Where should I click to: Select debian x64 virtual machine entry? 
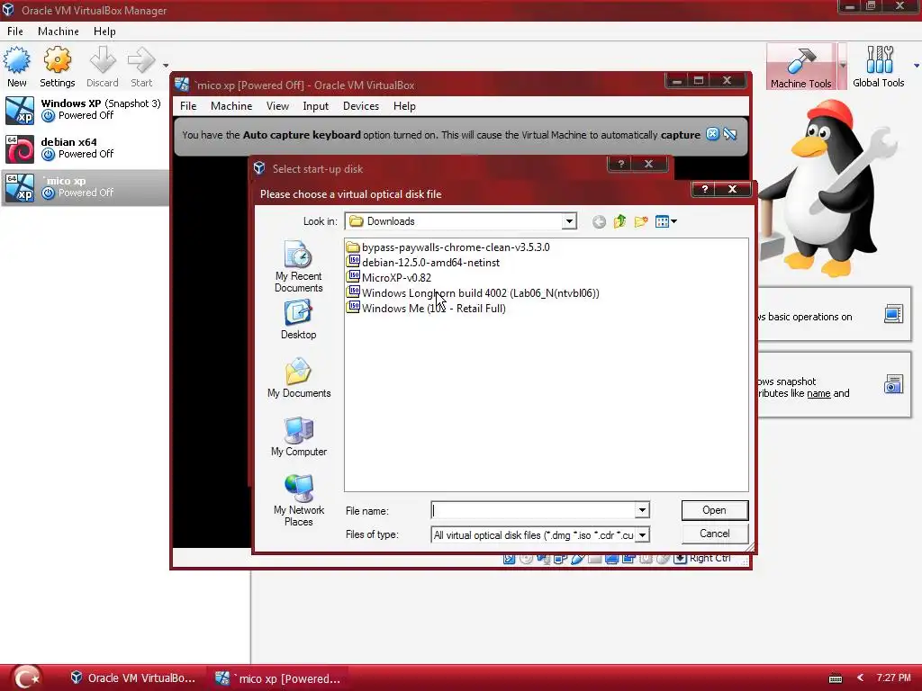(85, 148)
